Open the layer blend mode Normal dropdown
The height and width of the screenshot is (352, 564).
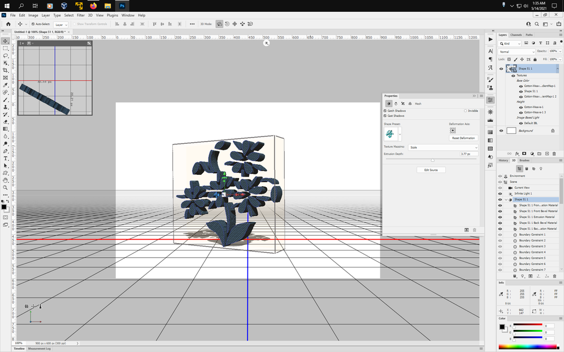(516, 51)
